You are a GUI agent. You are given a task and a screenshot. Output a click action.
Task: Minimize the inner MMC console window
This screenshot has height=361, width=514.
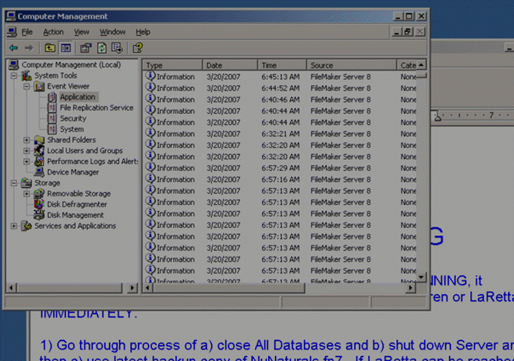397,32
